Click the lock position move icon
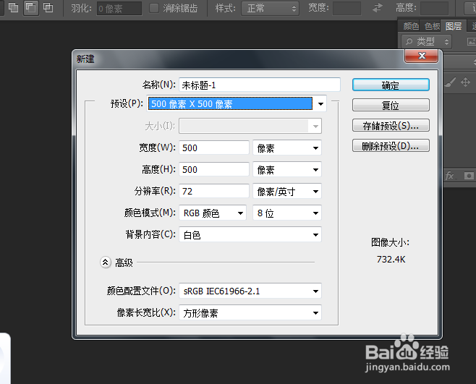Image resolution: width=476 pixels, height=384 pixels. click(465, 82)
